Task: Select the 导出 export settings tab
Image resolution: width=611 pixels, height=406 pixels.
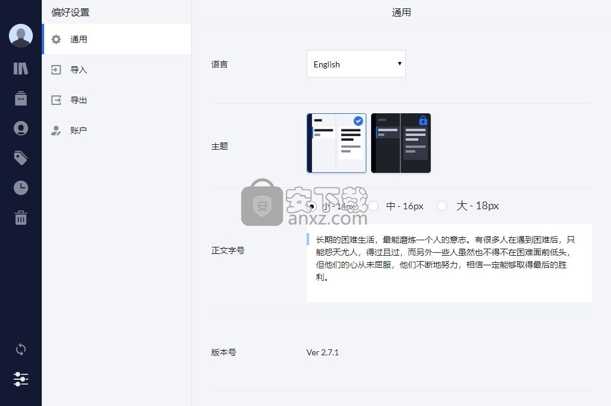Action: 117,100
